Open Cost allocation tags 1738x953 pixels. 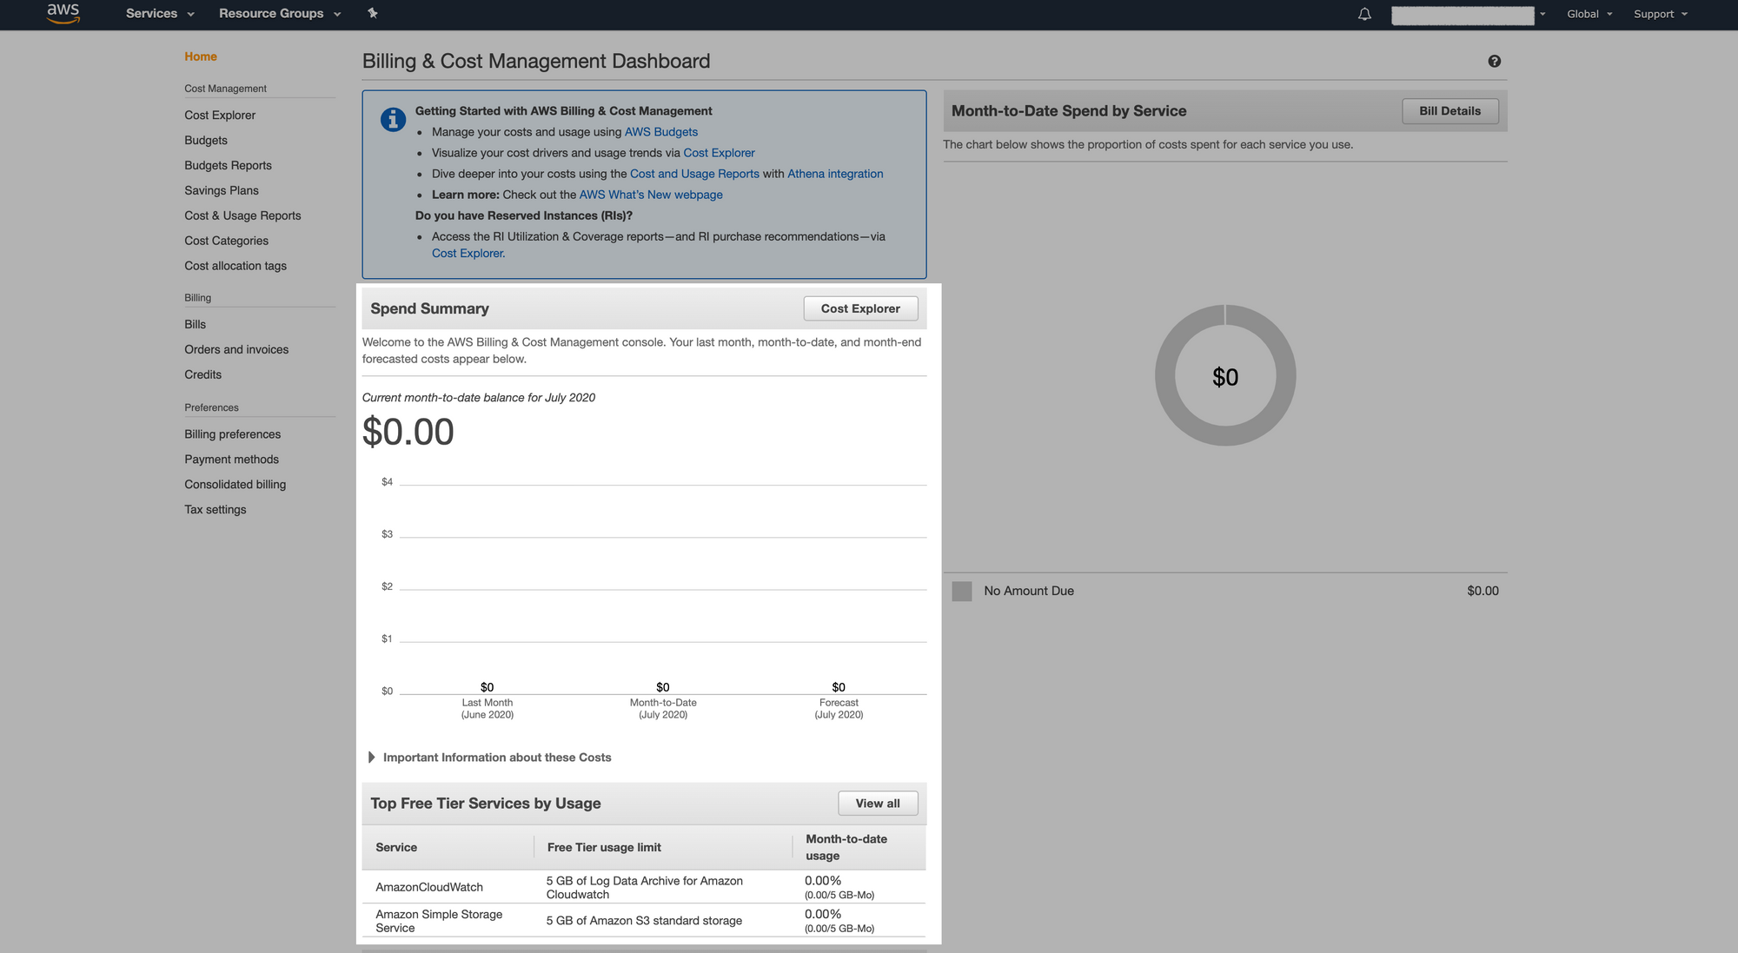point(235,266)
